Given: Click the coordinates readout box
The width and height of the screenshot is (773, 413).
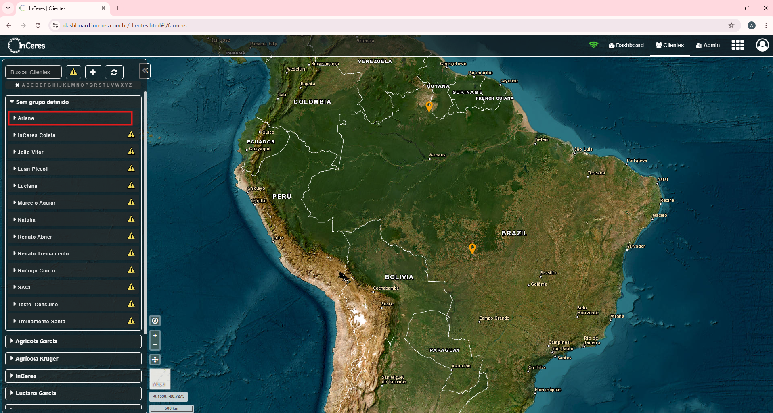Looking at the screenshot, I should click(x=169, y=396).
